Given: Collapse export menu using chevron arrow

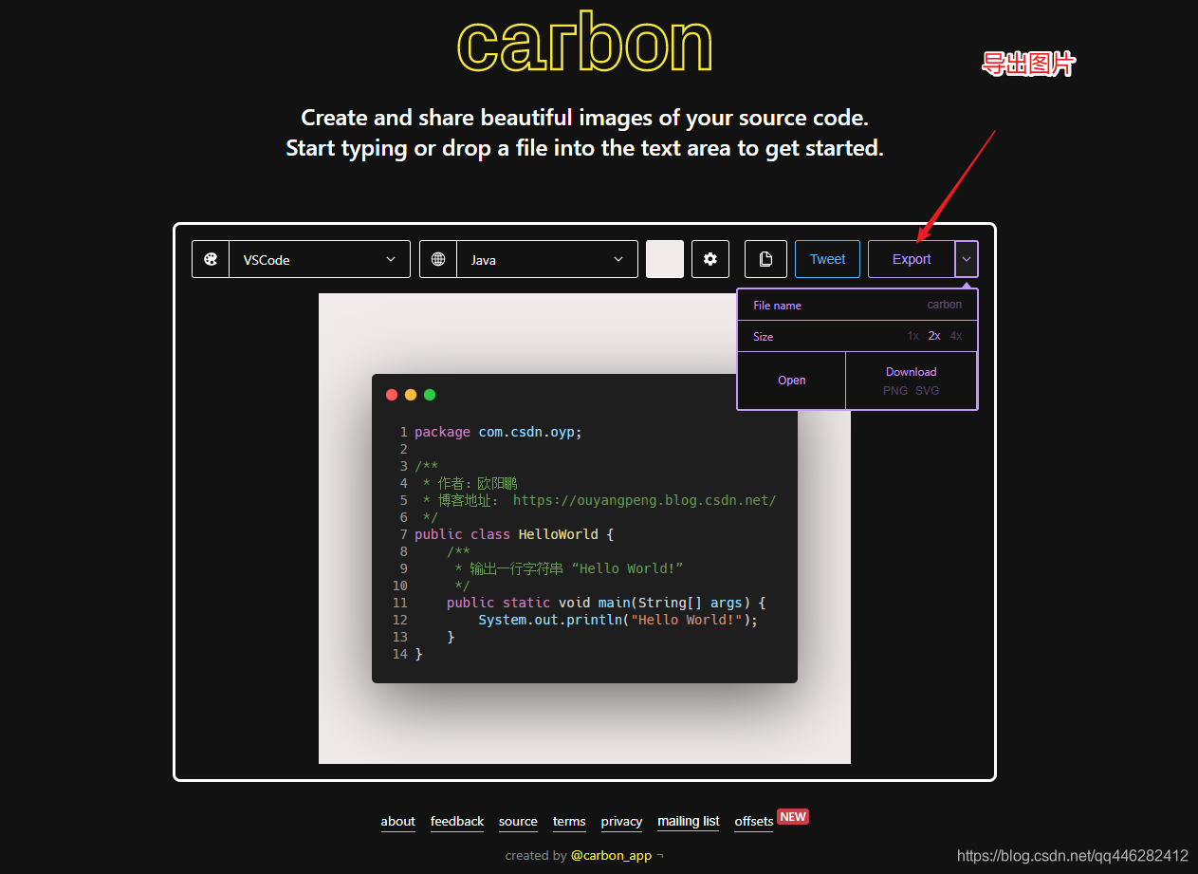Looking at the screenshot, I should click(x=967, y=259).
